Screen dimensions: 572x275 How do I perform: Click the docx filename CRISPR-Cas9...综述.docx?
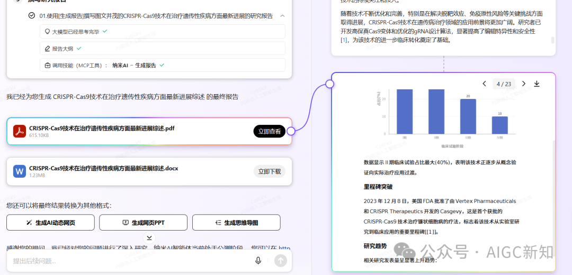coord(104,168)
